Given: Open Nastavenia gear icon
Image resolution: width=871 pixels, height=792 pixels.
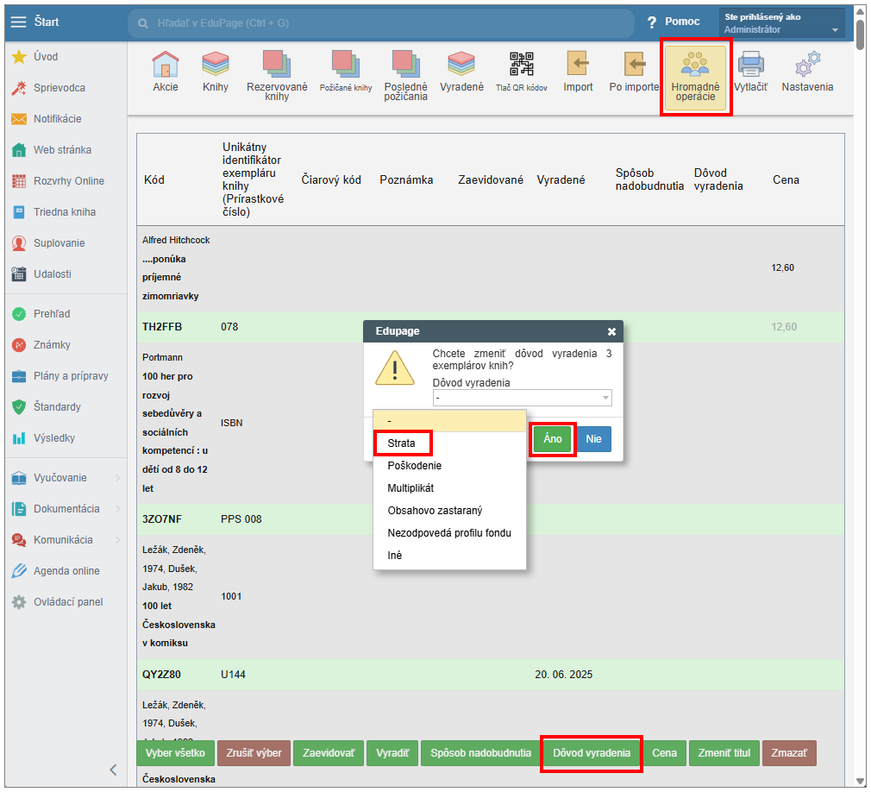Looking at the screenshot, I should [x=807, y=65].
